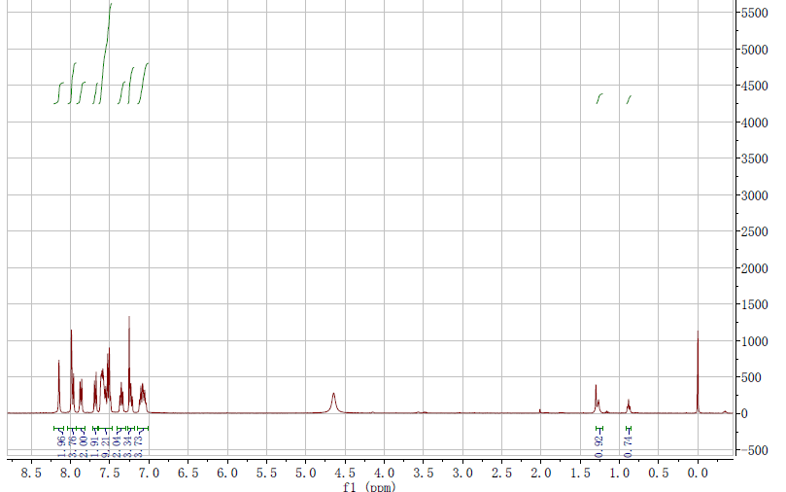Select the 0.74 integral value label

coord(629,447)
